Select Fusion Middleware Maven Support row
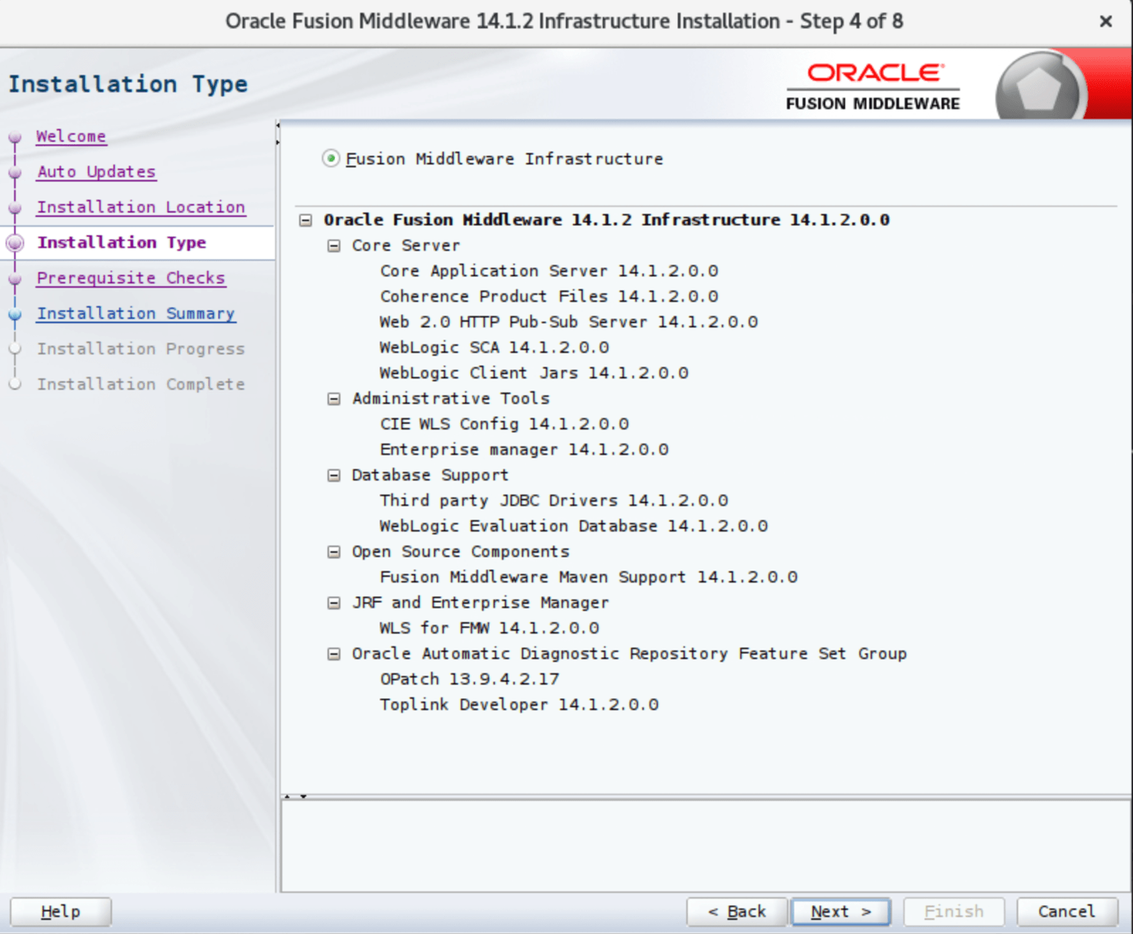Image resolution: width=1133 pixels, height=934 pixels. [589, 577]
